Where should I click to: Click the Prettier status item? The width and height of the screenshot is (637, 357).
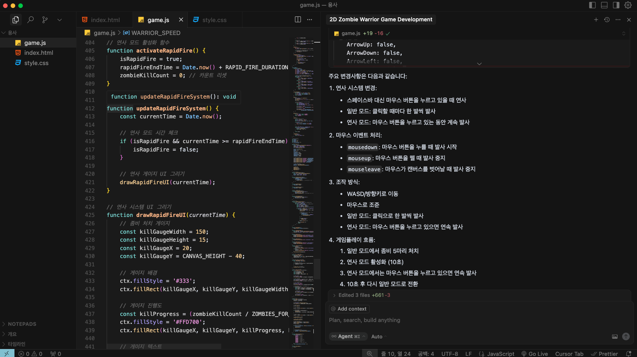pyautogui.click(x=604, y=354)
